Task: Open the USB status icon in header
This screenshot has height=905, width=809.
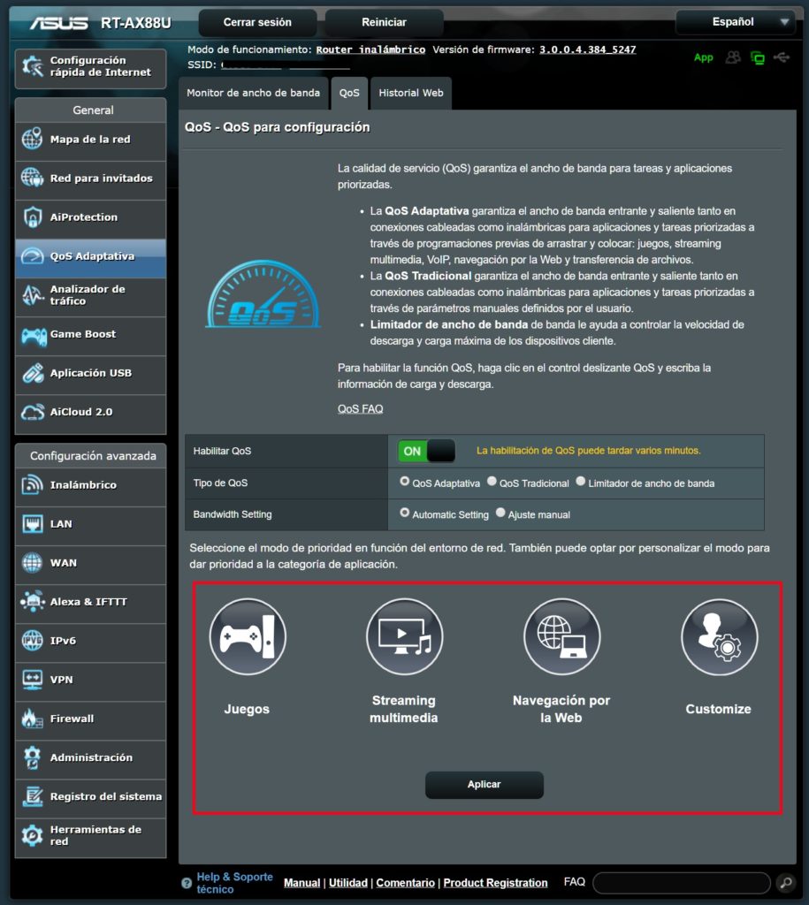Action: [x=781, y=57]
